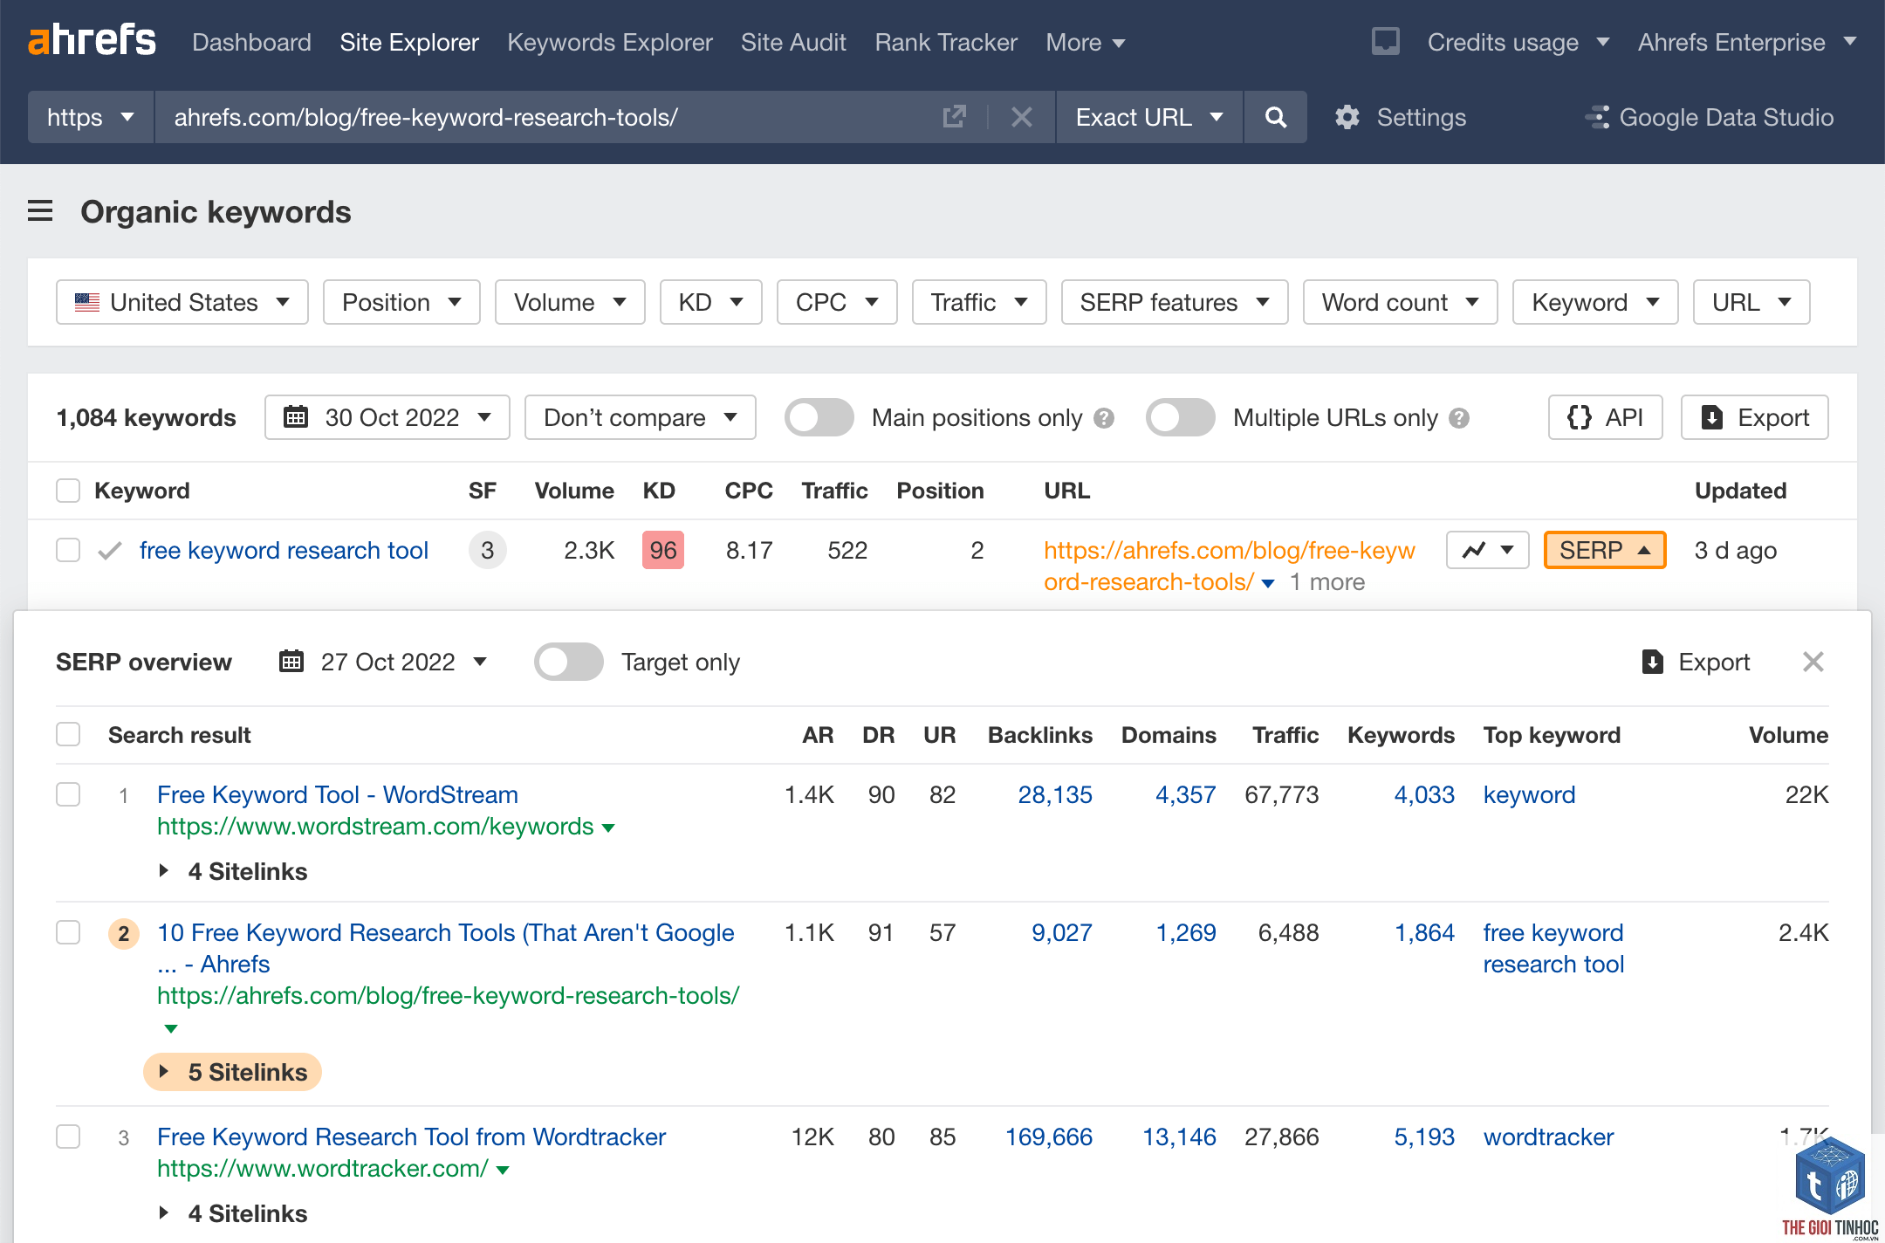Screen dimensions: 1885x1243
Task: Check the Search result header checkbox
Action: 68,735
